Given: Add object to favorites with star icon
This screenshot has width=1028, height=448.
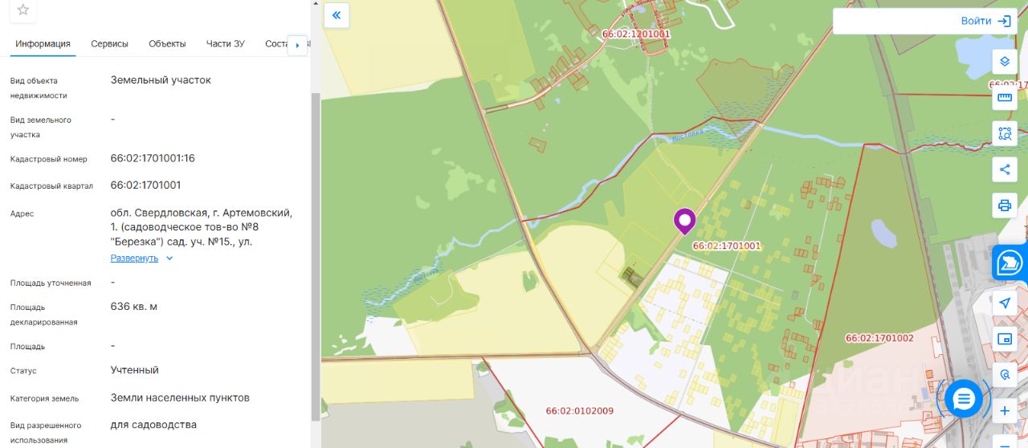Looking at the screenshot, I should point(23,10).
